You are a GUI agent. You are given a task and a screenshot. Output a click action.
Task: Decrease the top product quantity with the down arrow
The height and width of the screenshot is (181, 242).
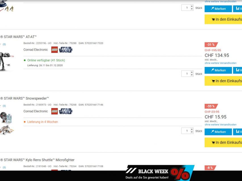pyautogui.click(x=192, y=9)
